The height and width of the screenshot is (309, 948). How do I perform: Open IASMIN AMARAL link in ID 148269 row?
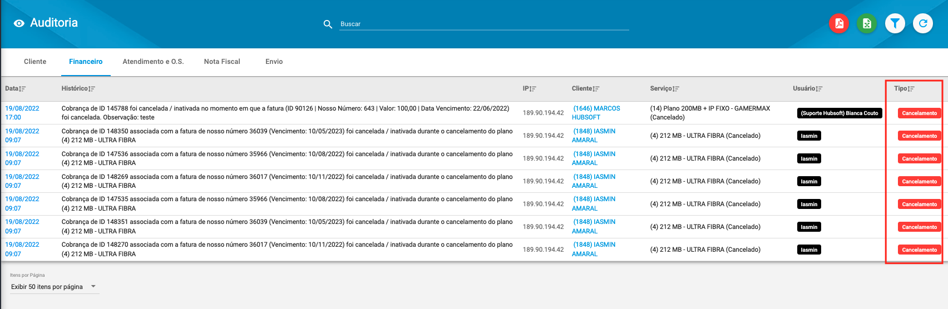[x=594, y=181]
